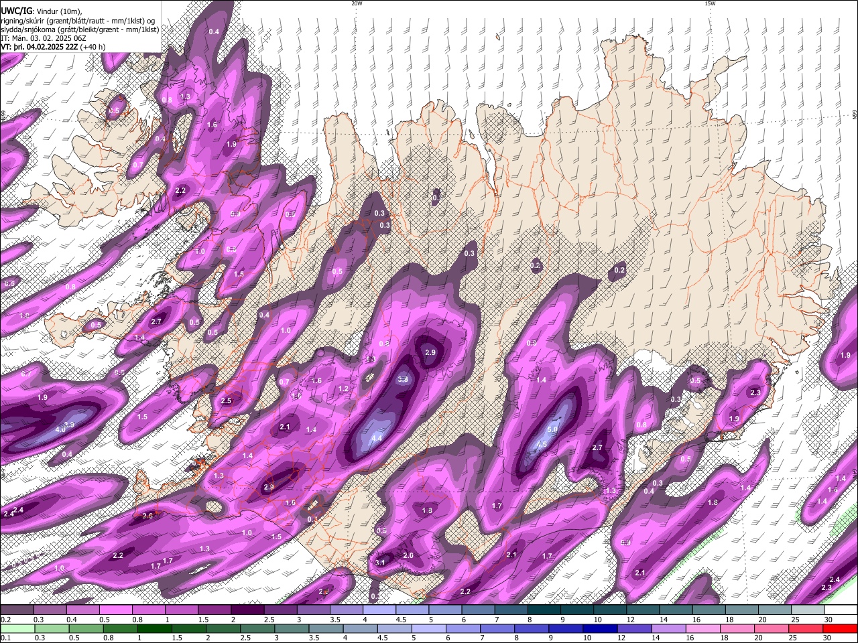Click white swatch ending the upper snow legend
Viewport: 858px width, 643px height.
[x=840, y=610]
